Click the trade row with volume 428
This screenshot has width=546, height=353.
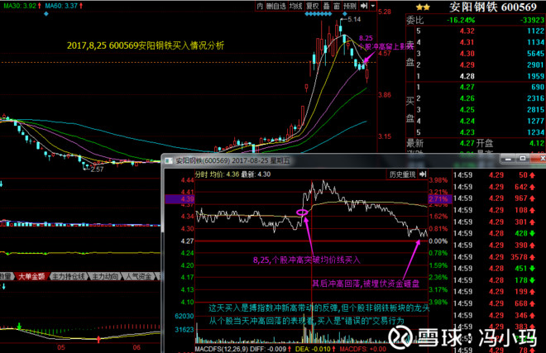coord(494,233)
